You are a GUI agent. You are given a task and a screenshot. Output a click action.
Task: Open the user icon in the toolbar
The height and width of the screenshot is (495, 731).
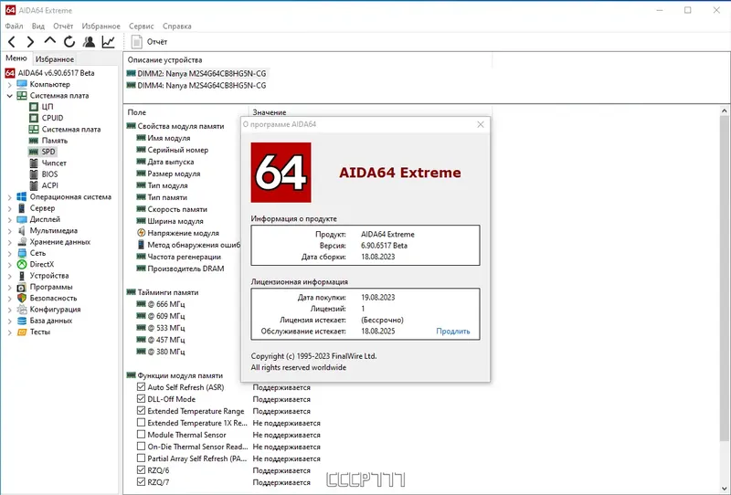point(89,42)
